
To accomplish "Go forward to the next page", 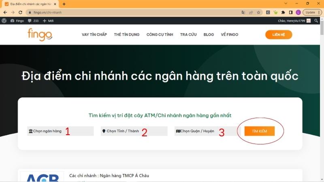I will (x=13, y=13).
